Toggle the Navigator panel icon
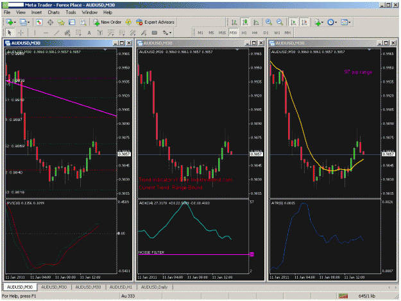 coord(61,22)
